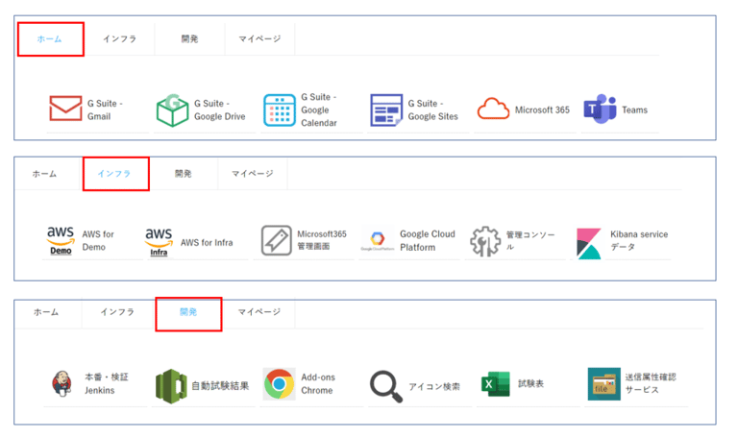Open AWS for Infra text link
This screenshot has height=438, width=738.
(207, 242)
